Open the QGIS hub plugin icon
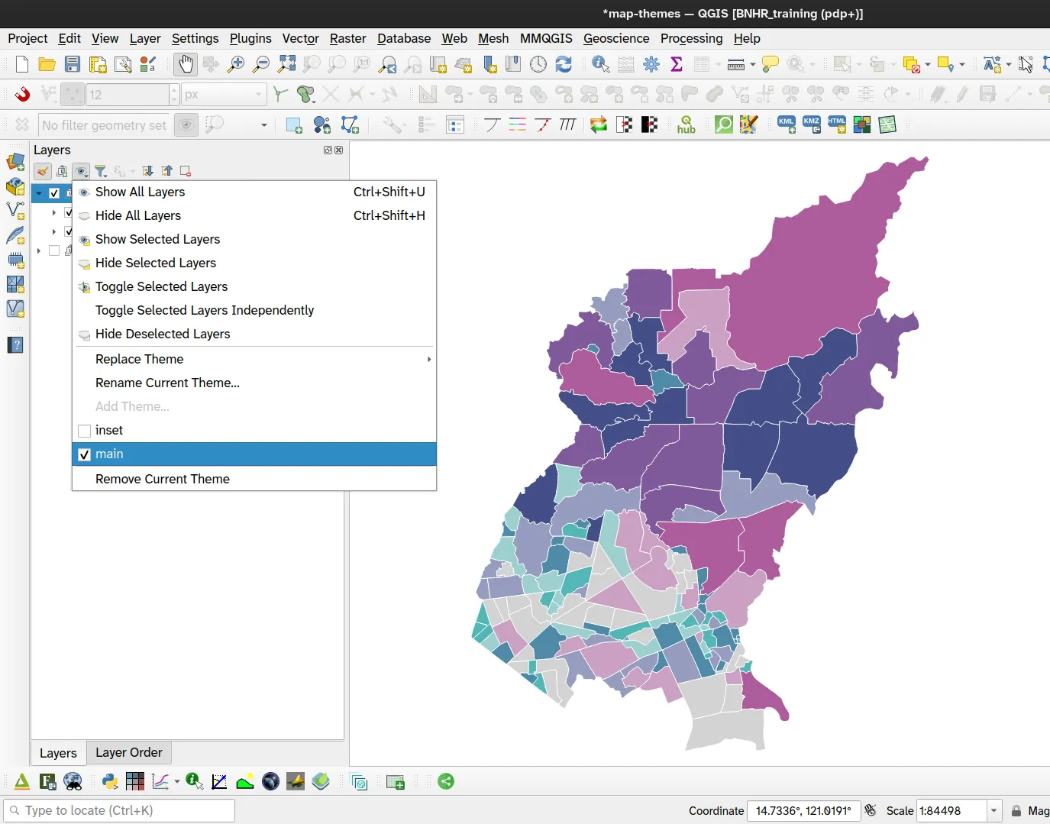Image resolution: width=1050 pixels, height=824 pixels. [x=686, y=124]
